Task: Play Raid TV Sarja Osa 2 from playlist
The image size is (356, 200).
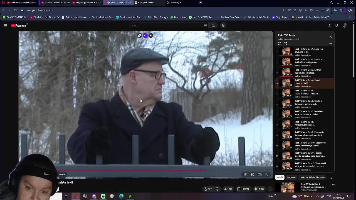Action: [305, 62]
